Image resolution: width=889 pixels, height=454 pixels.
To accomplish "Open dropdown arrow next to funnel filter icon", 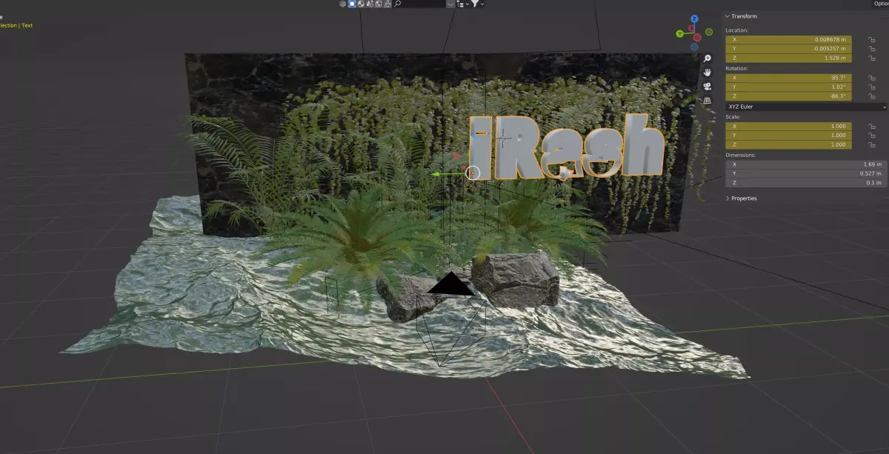I will [x=482, y=4].
